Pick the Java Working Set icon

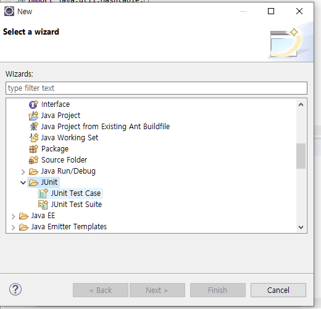tap(34, 138)
